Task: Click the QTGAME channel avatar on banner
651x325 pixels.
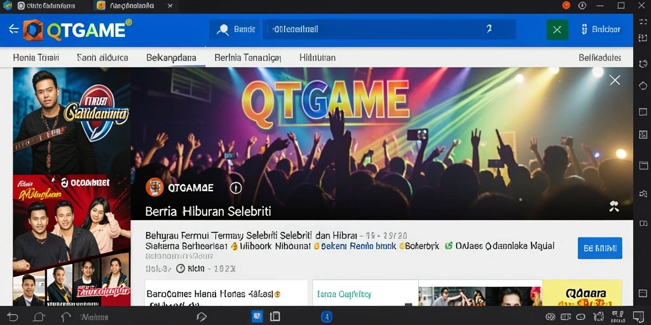Action: pos(154,187)
